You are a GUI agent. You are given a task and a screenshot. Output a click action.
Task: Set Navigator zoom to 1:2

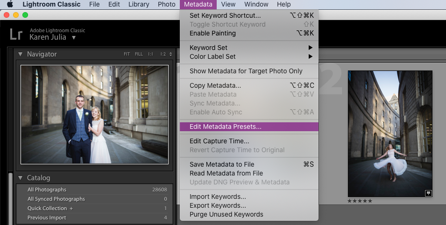(163, 54)
